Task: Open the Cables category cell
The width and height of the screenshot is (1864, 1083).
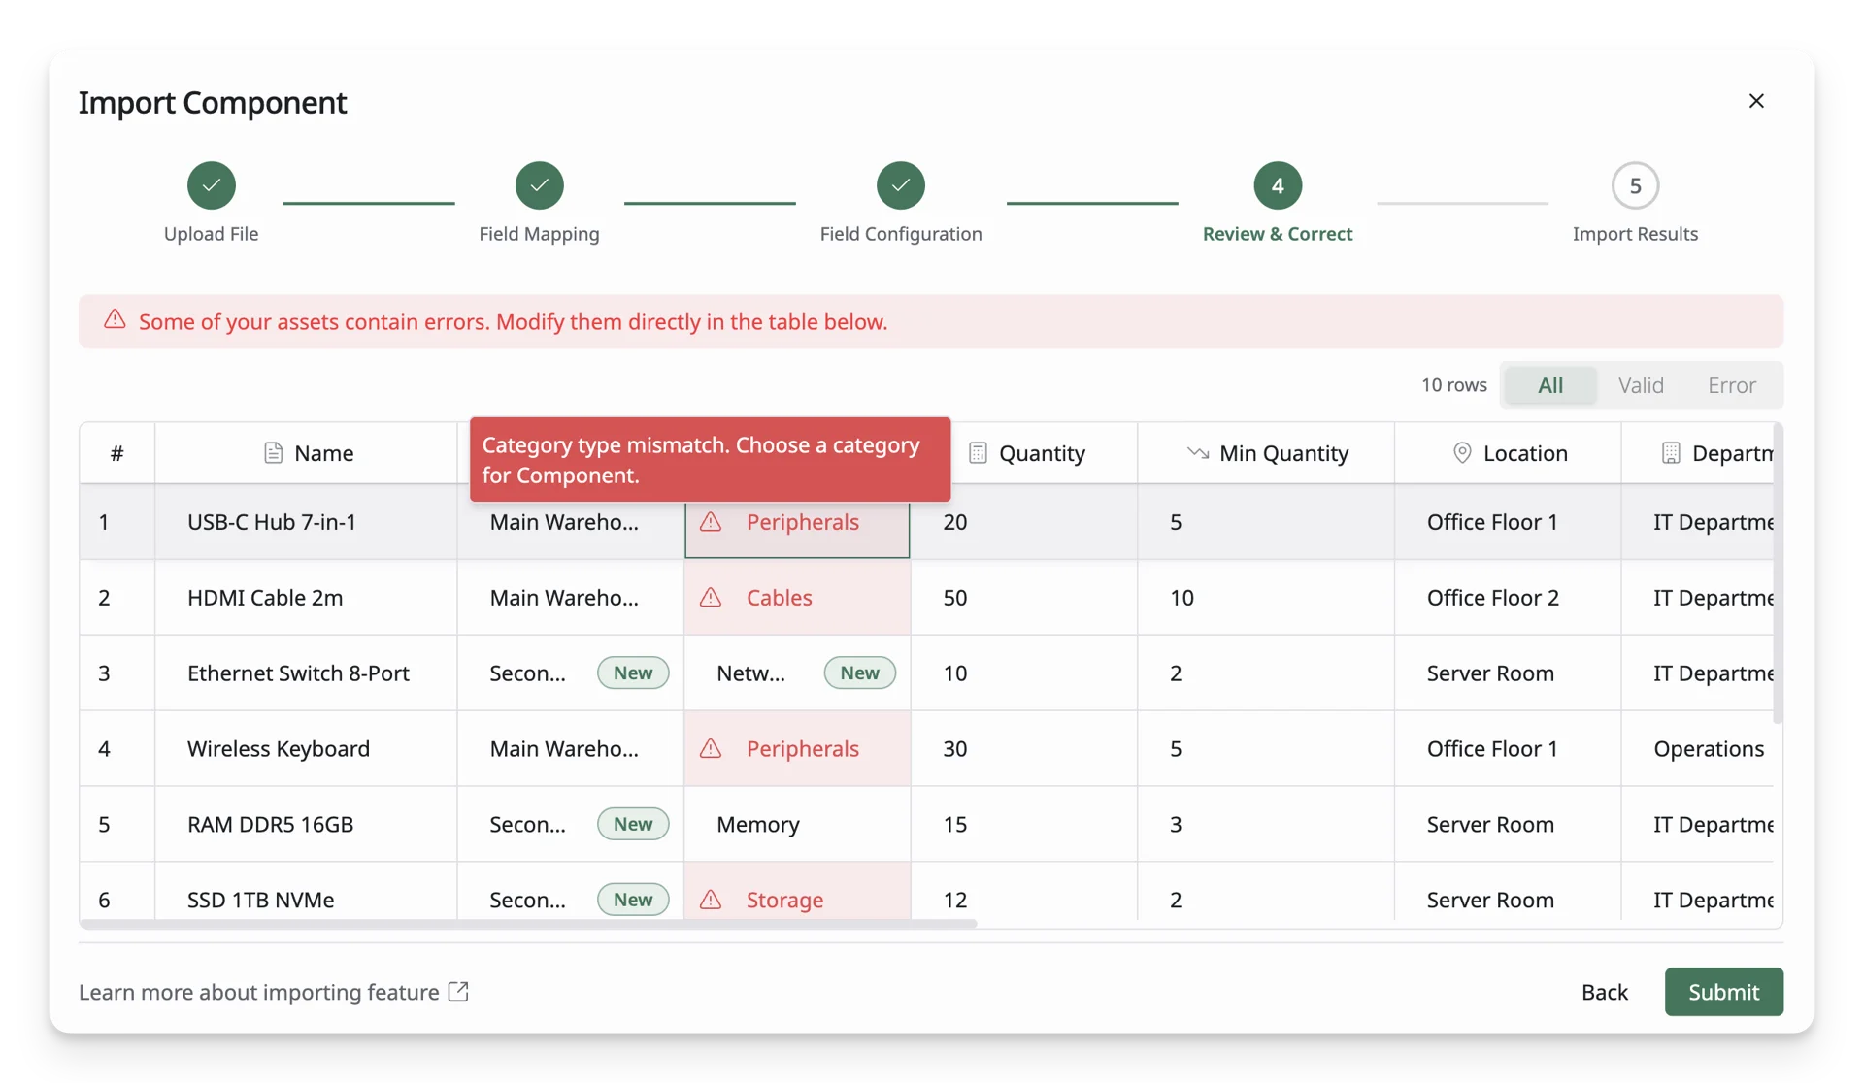Action: coord(797,598)
